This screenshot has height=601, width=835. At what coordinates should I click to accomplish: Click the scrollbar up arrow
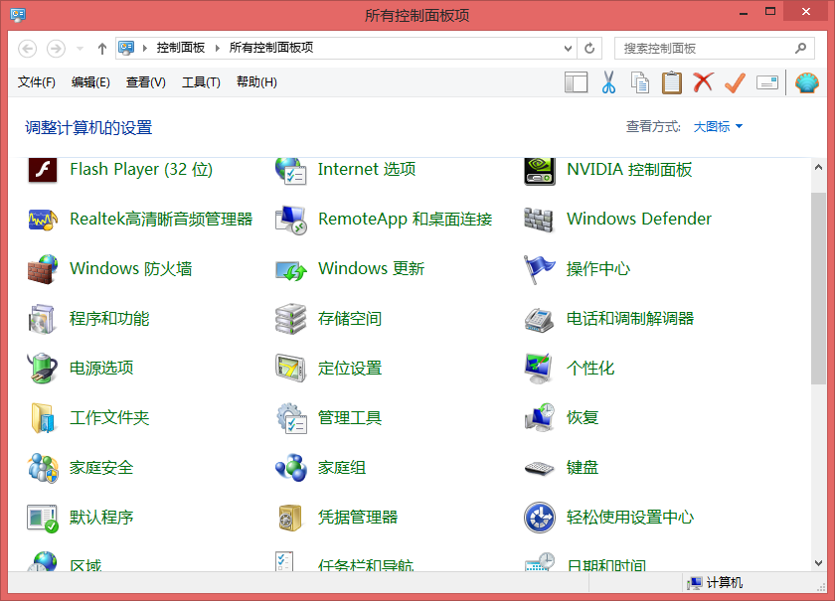tap(818, 167)
